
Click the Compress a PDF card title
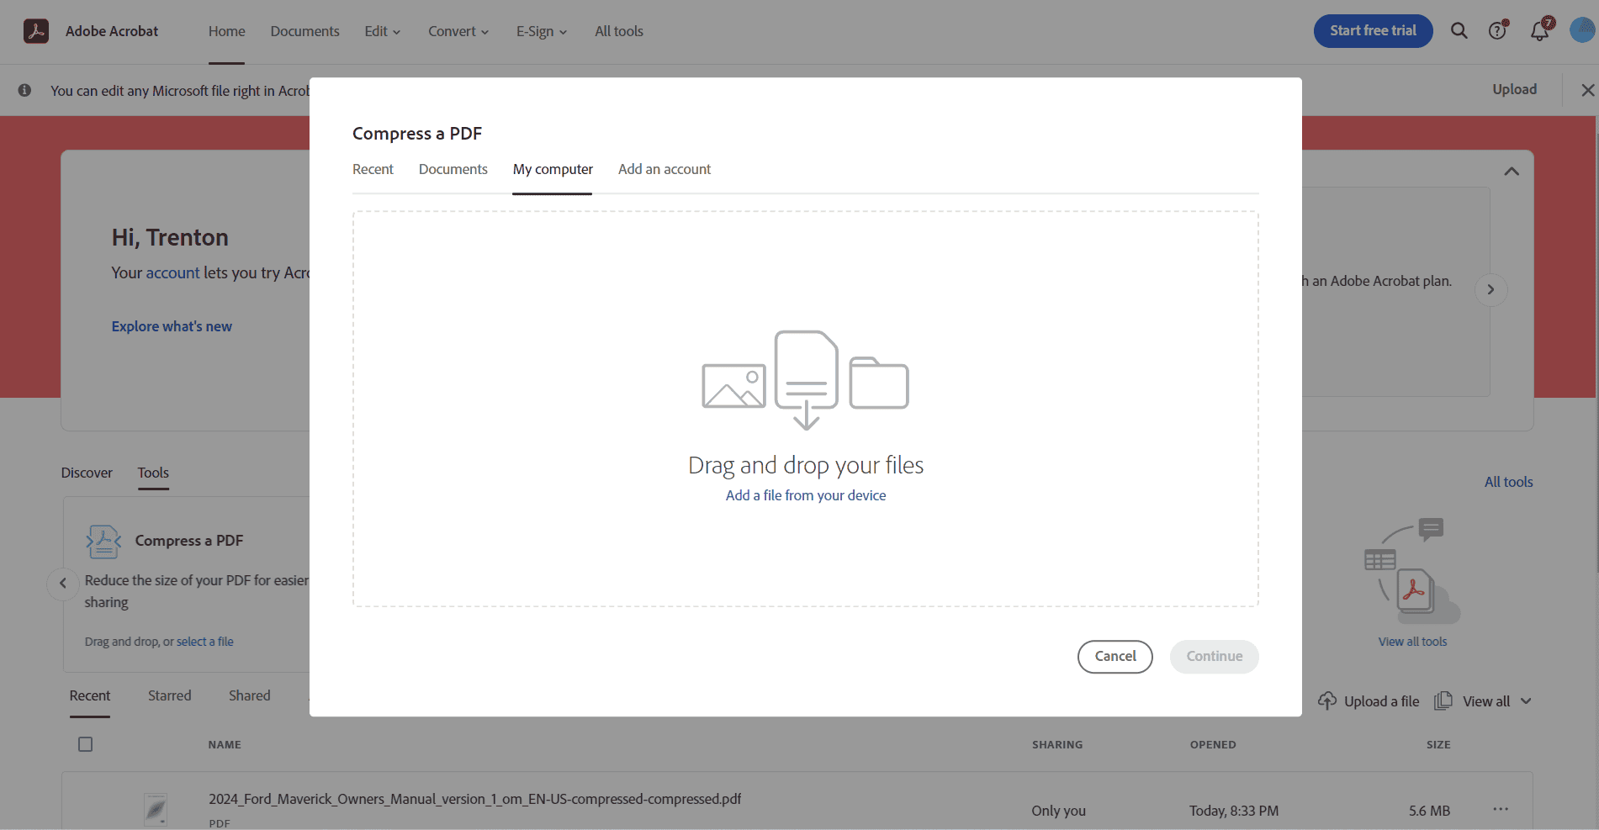[x=189, y=541]
